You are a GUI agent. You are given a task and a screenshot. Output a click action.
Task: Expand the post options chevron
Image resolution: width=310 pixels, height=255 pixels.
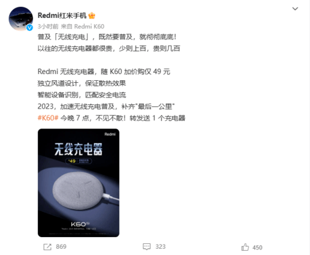coord(295,9)
